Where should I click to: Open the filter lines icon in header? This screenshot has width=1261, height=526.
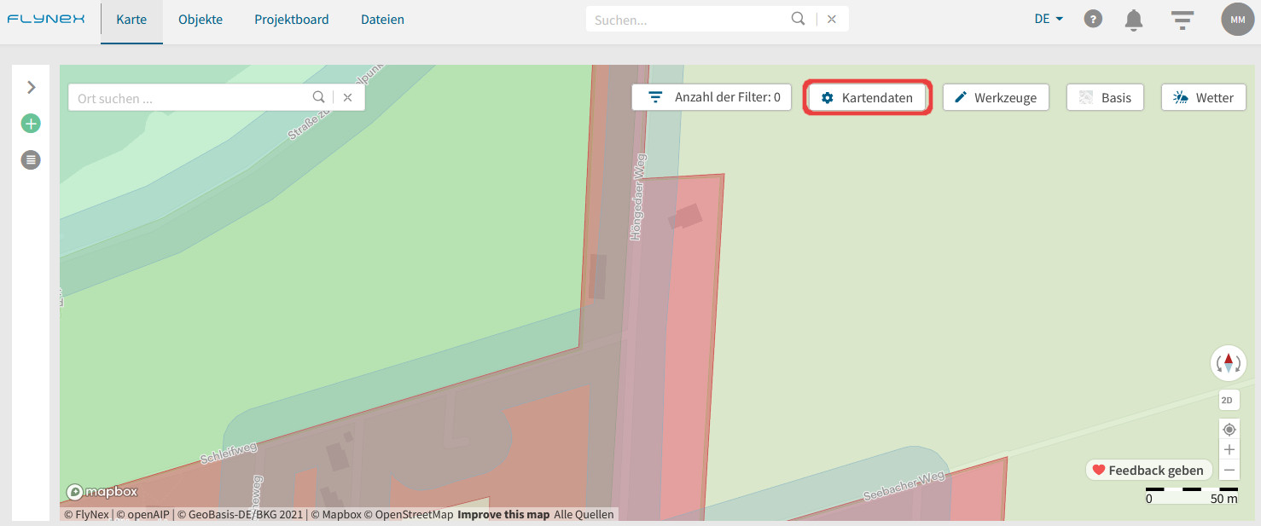(1182, 20)
